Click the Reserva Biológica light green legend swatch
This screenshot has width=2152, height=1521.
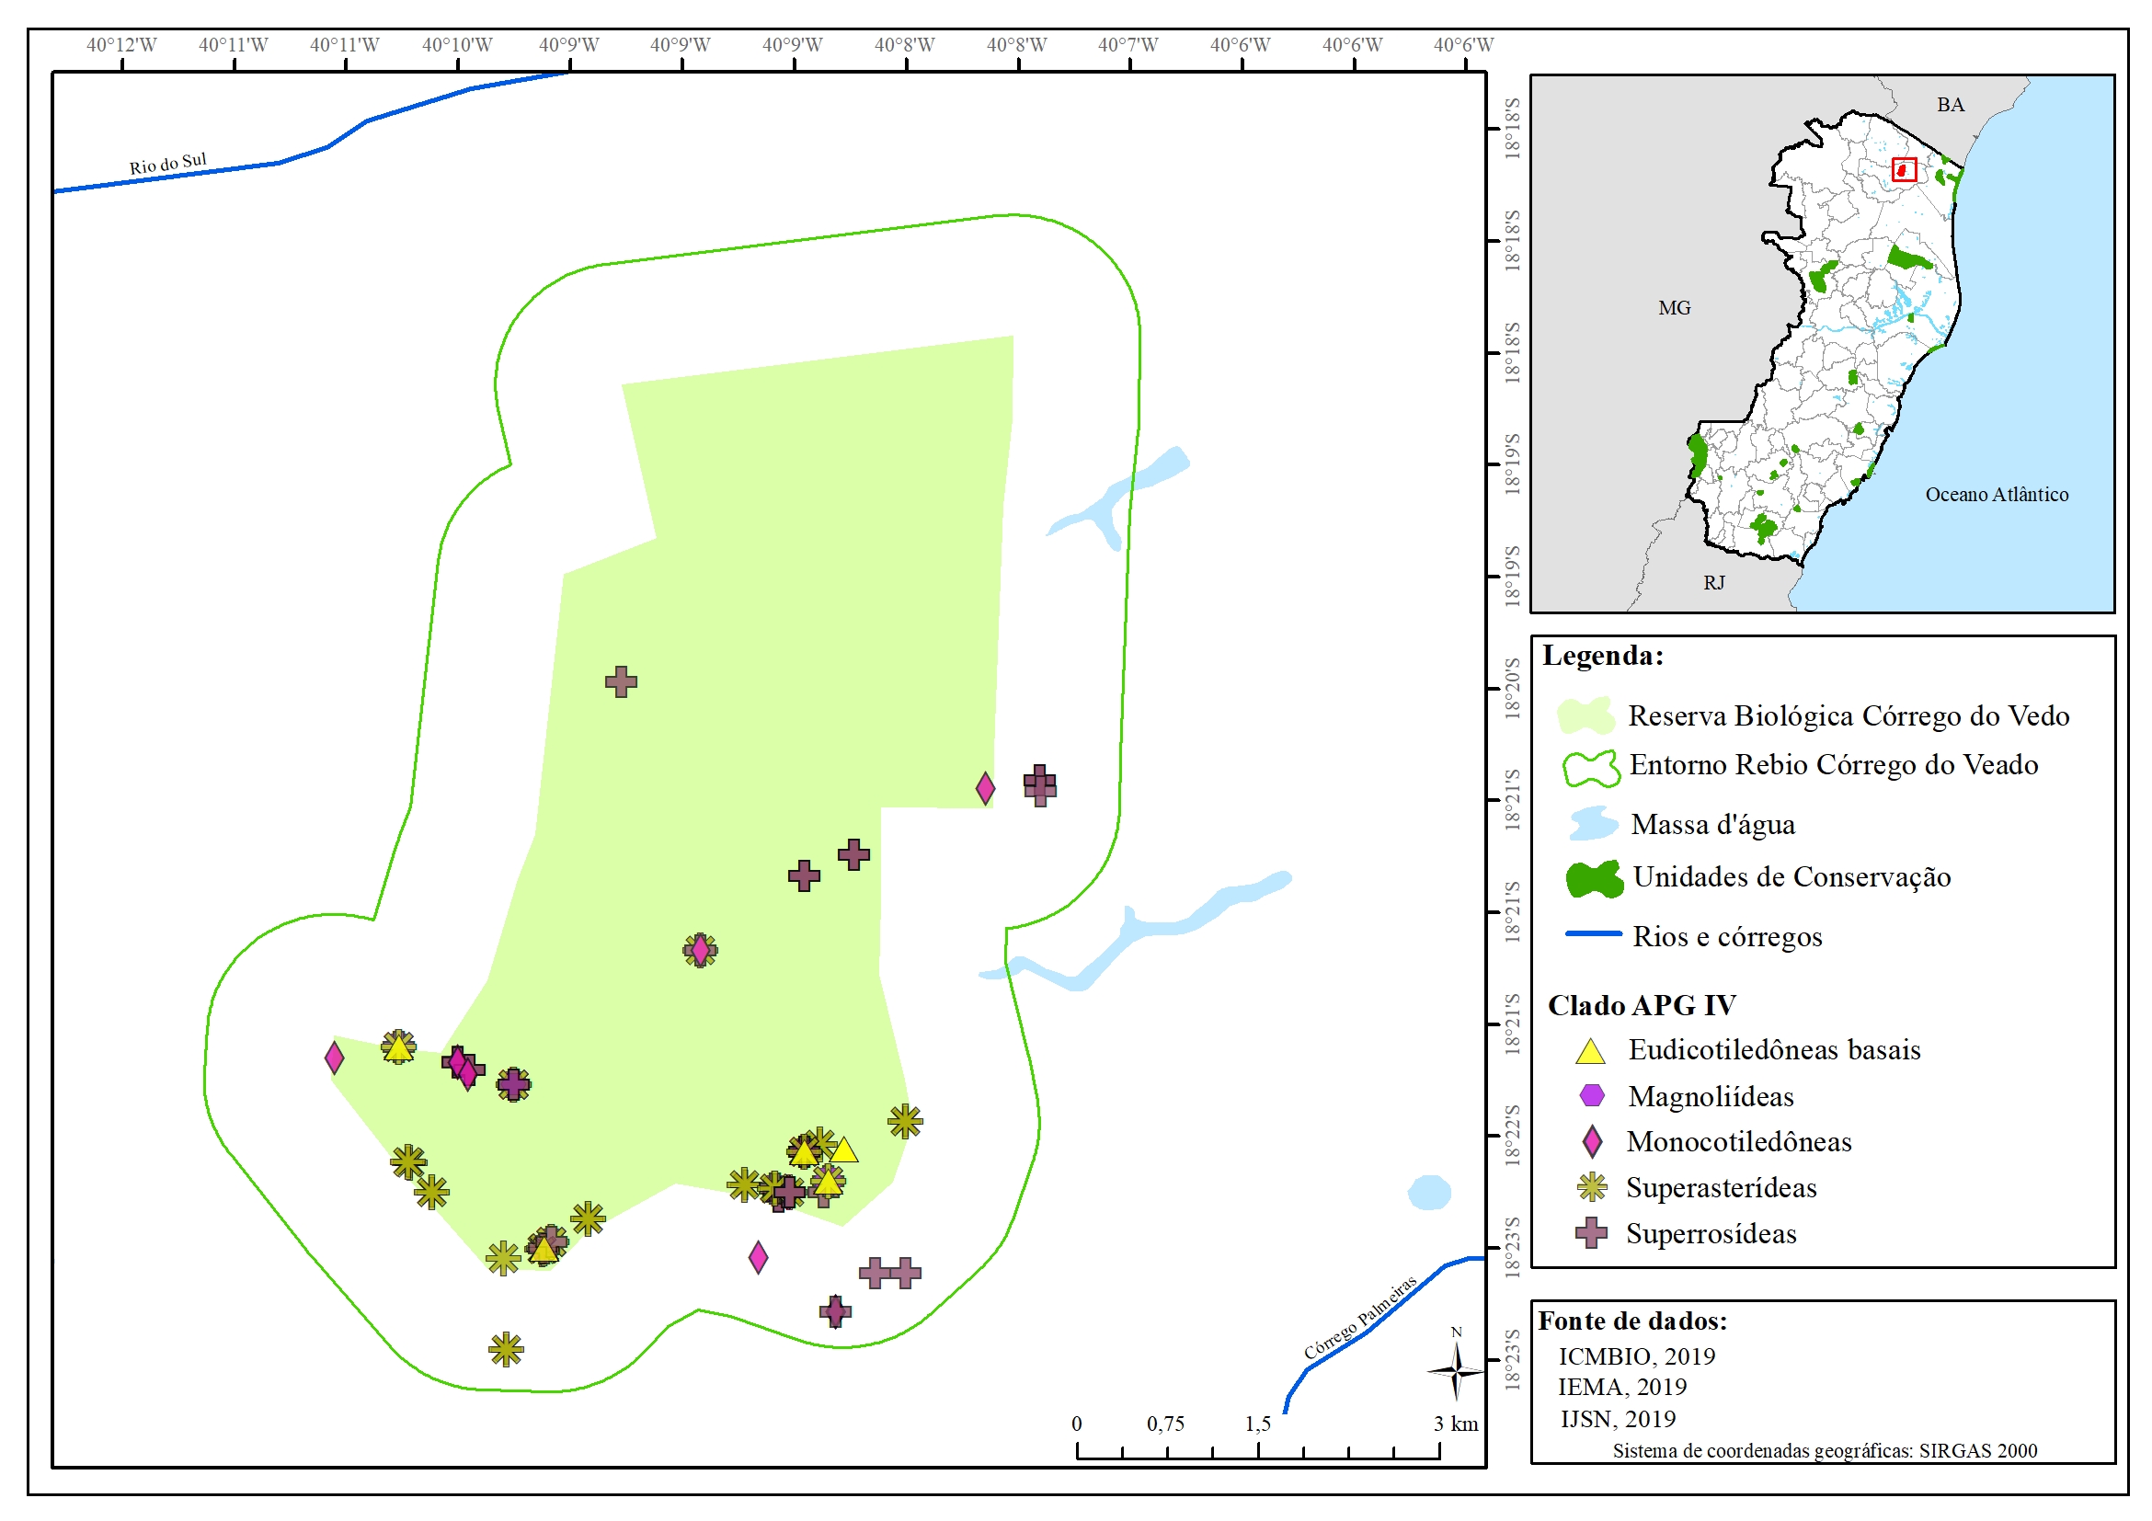(1585, 716)
